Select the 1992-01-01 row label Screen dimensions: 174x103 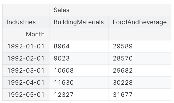tap(26, 46)
